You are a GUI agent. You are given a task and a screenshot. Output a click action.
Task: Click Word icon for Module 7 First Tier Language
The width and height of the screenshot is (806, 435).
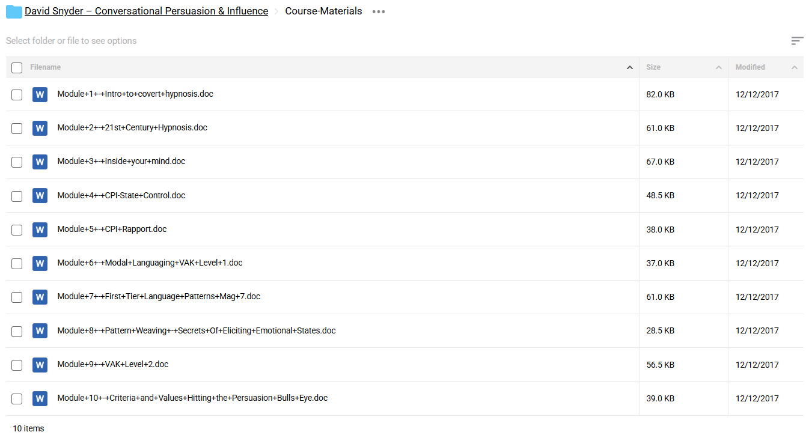[40, 297]
